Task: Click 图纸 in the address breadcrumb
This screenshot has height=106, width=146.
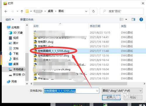Action: click(x=61, y=11)
